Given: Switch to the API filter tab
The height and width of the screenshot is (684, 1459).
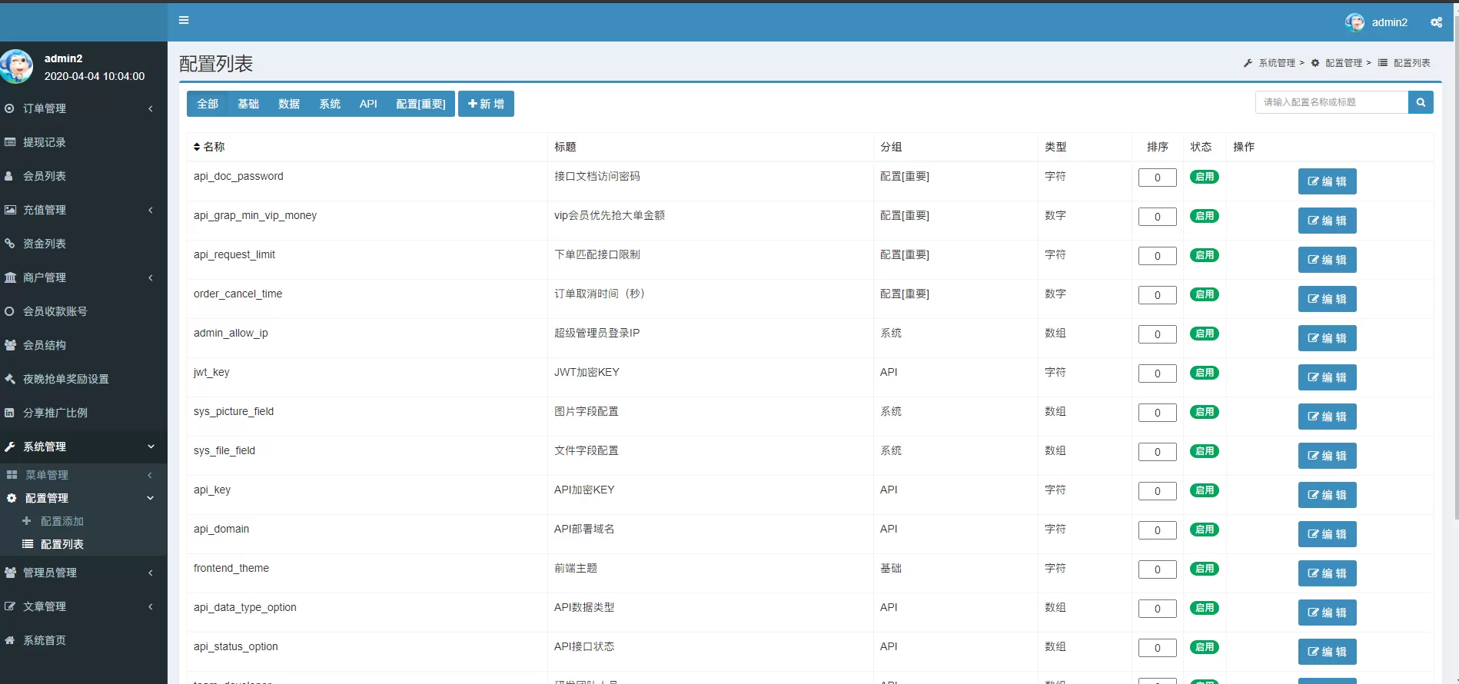Looking at the screenshot, I should 368,104.
